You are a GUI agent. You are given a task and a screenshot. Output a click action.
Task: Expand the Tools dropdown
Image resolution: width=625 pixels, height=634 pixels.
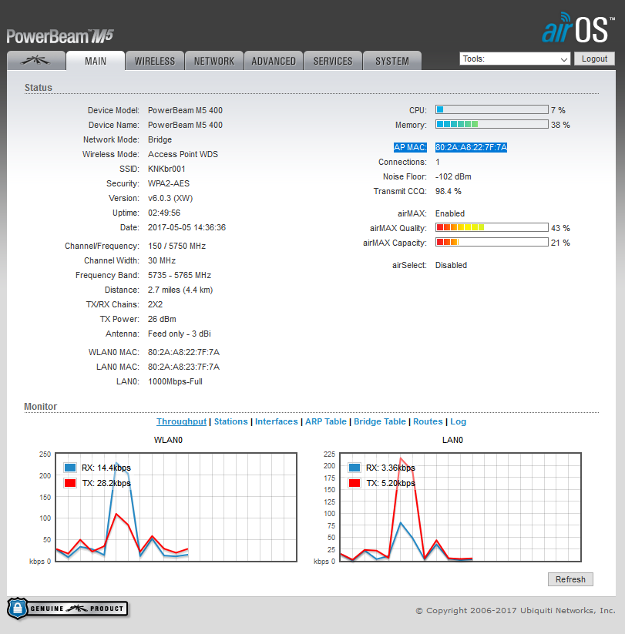pos(515,59)
